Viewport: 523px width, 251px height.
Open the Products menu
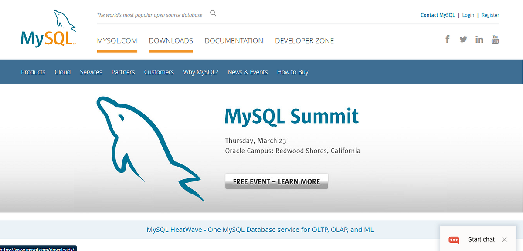pyautogui.click(x=33, y=72)
